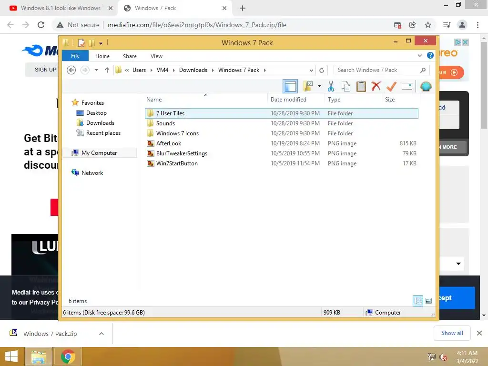Click the Rename toolbar icon
The width and height of the screenshot is (488, 366).
pos(407,86)
